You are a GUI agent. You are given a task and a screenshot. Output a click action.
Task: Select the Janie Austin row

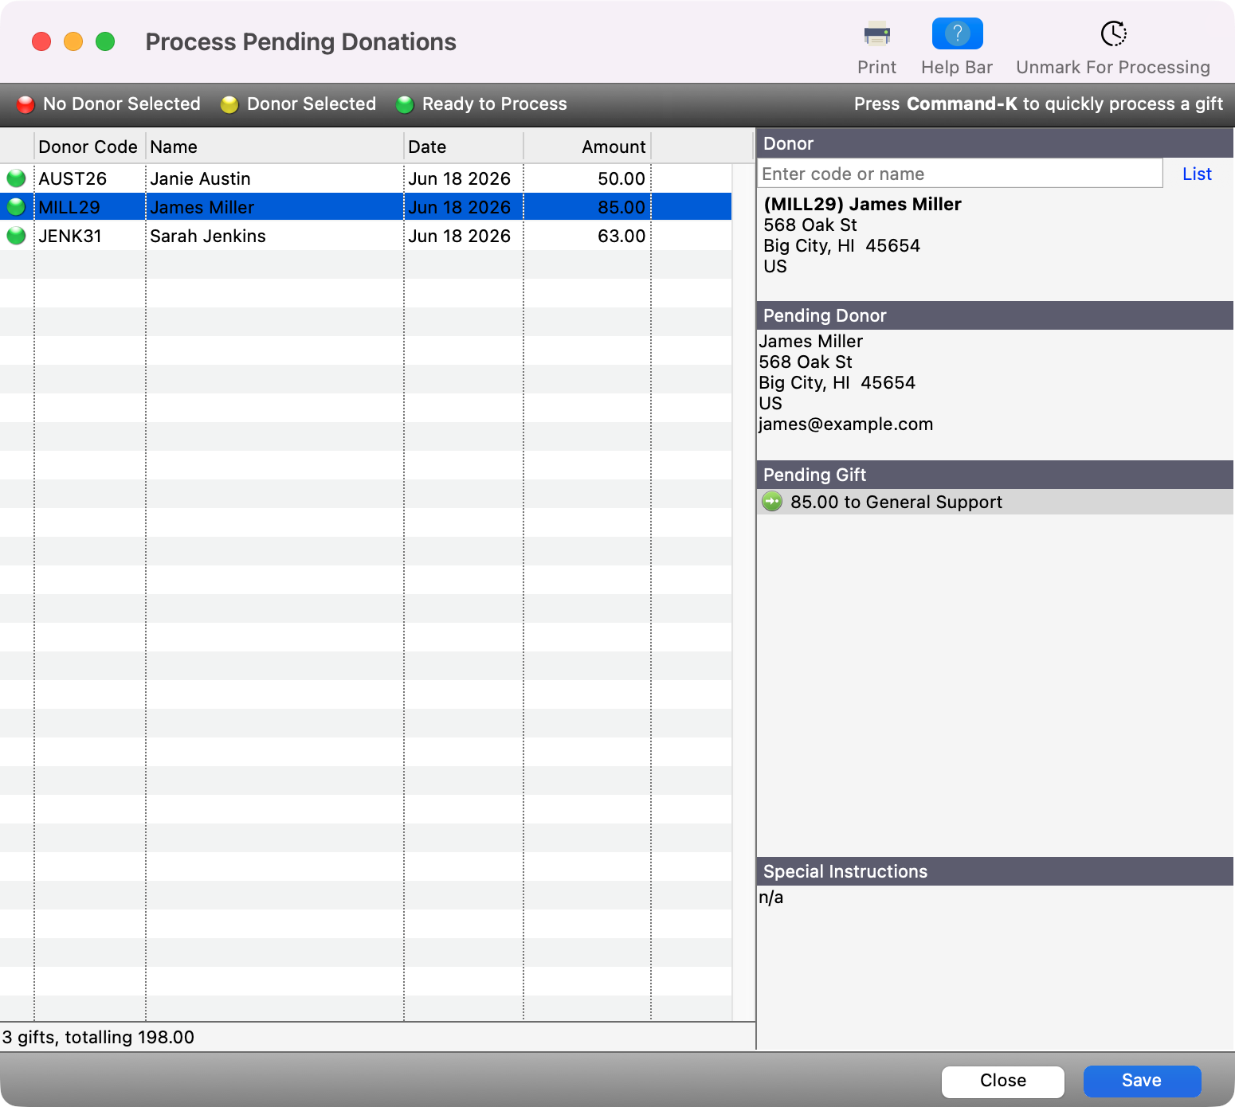pos(366,178)
